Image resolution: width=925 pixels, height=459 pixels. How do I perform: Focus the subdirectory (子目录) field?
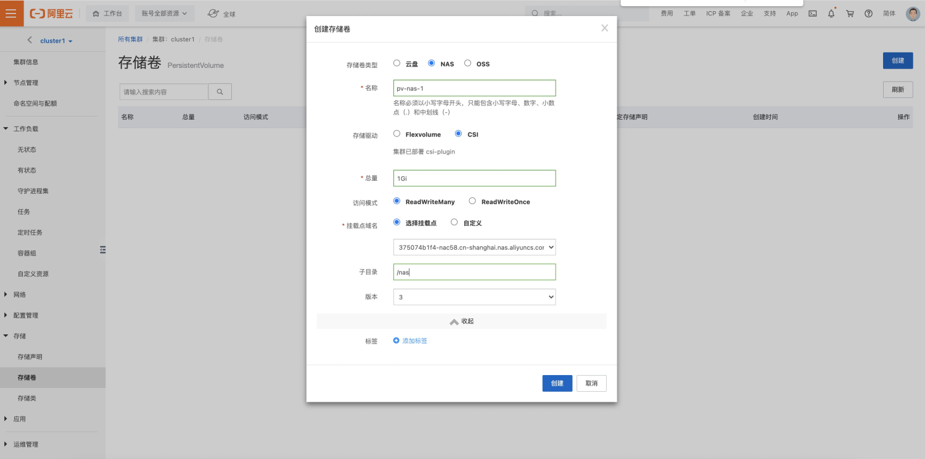point(474,272)
